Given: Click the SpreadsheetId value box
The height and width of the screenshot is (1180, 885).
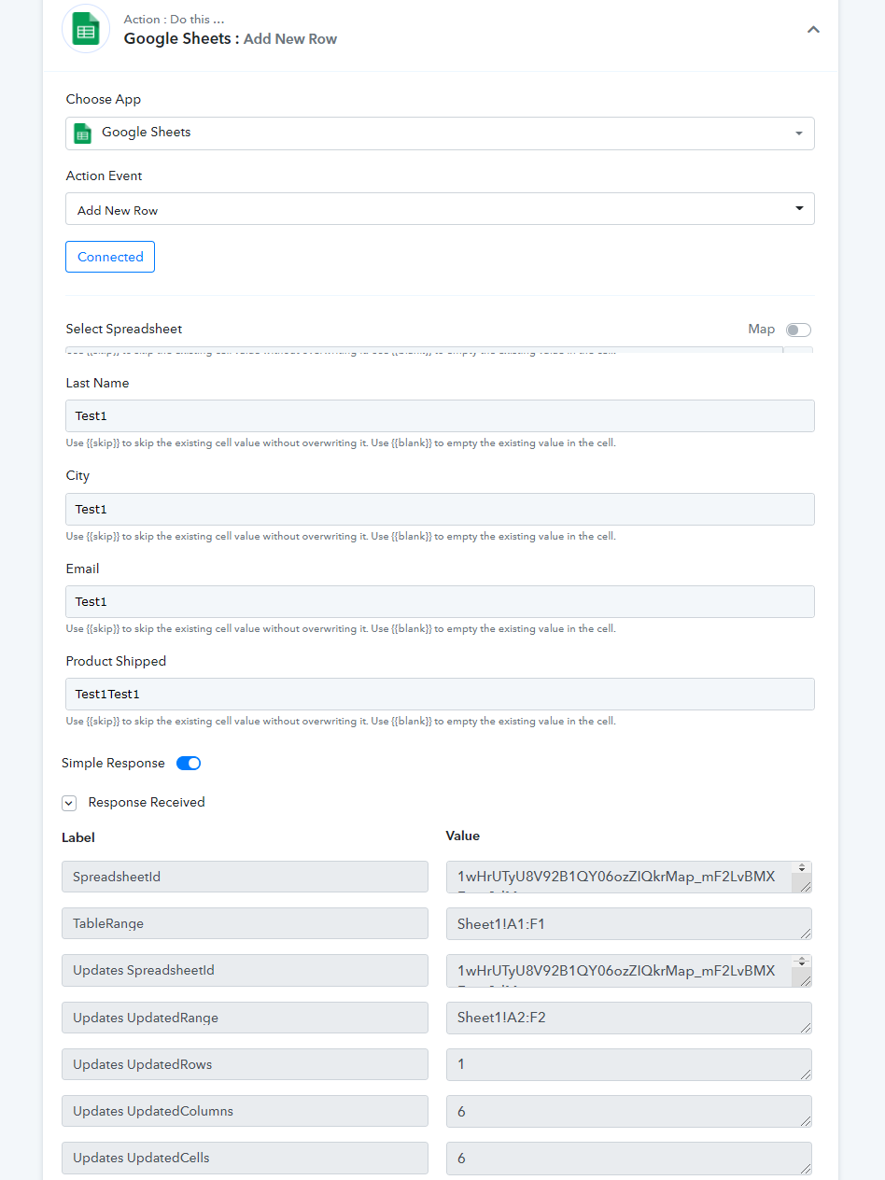Looking at the screenshot, I should [x=628, y=877].
